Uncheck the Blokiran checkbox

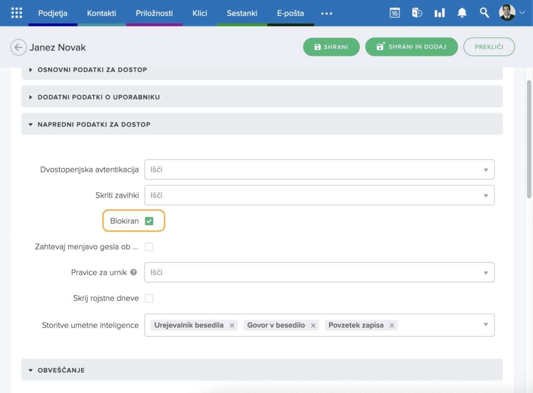149,221
